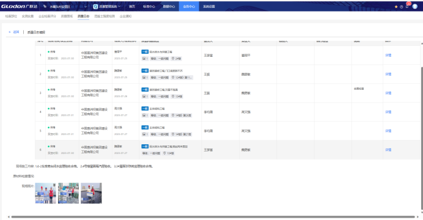
Task: Click the back arrow 返回 link
Action: 14,32
